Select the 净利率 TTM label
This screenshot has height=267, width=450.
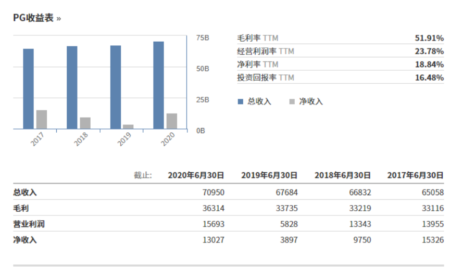[258, 65]
